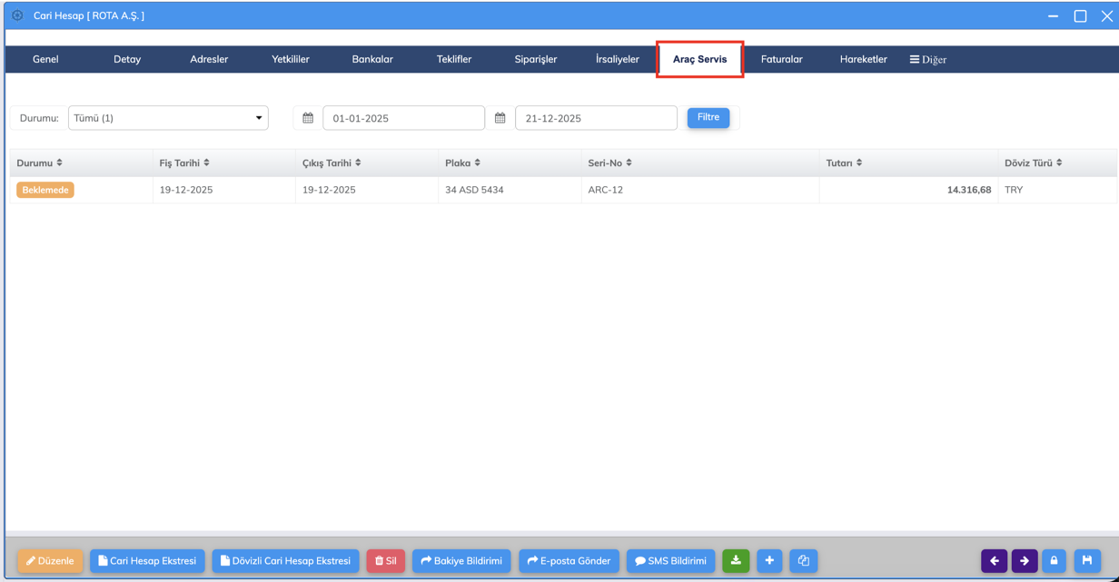1119x582 pixels.
Task: Click the copy/duplicate icon button
Action: tap(803, 561)
